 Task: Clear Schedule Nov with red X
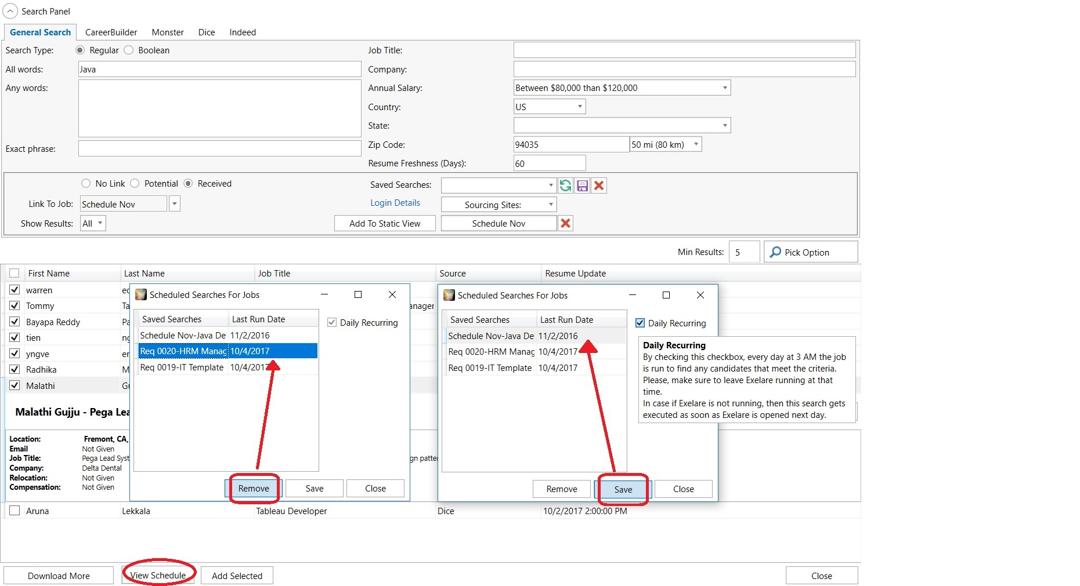pyautogui.click(x=566, y=223)
